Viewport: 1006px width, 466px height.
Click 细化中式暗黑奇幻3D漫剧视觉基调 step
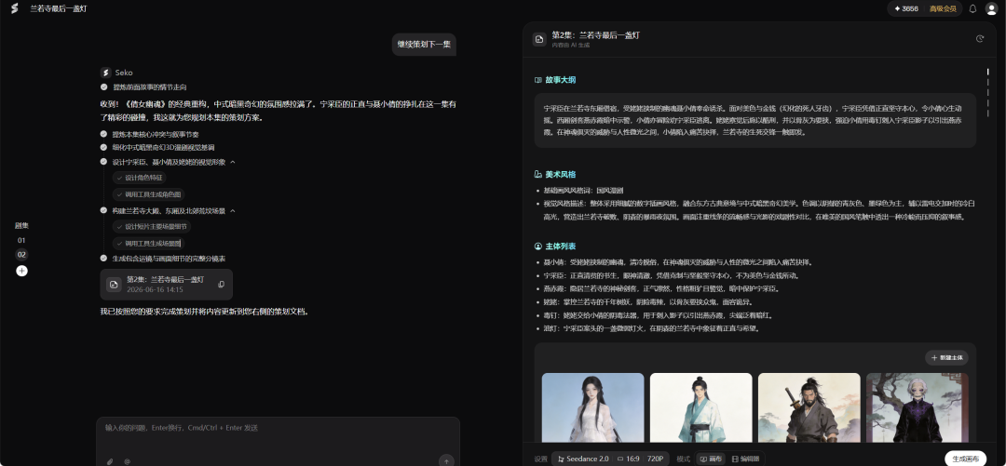pyautogui.click(x=163, y=148)
